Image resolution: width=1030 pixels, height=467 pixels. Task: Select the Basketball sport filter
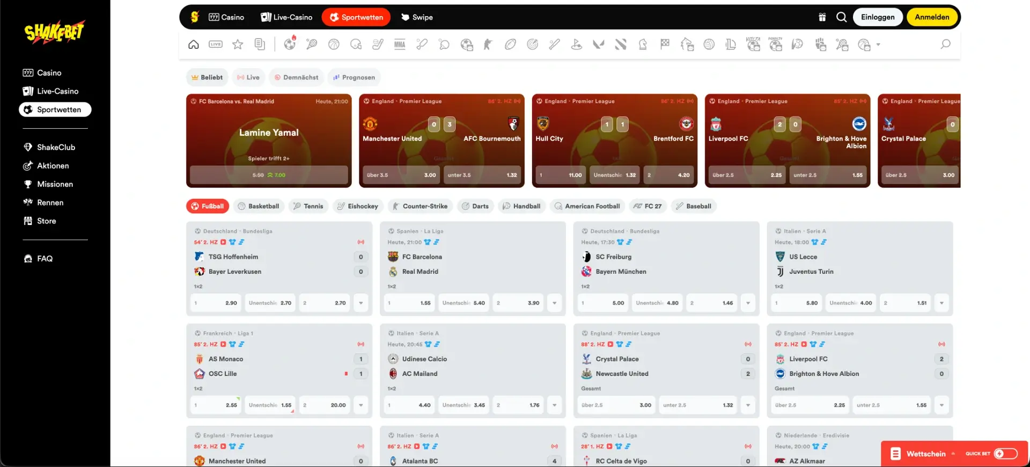[x=259, y=206]
